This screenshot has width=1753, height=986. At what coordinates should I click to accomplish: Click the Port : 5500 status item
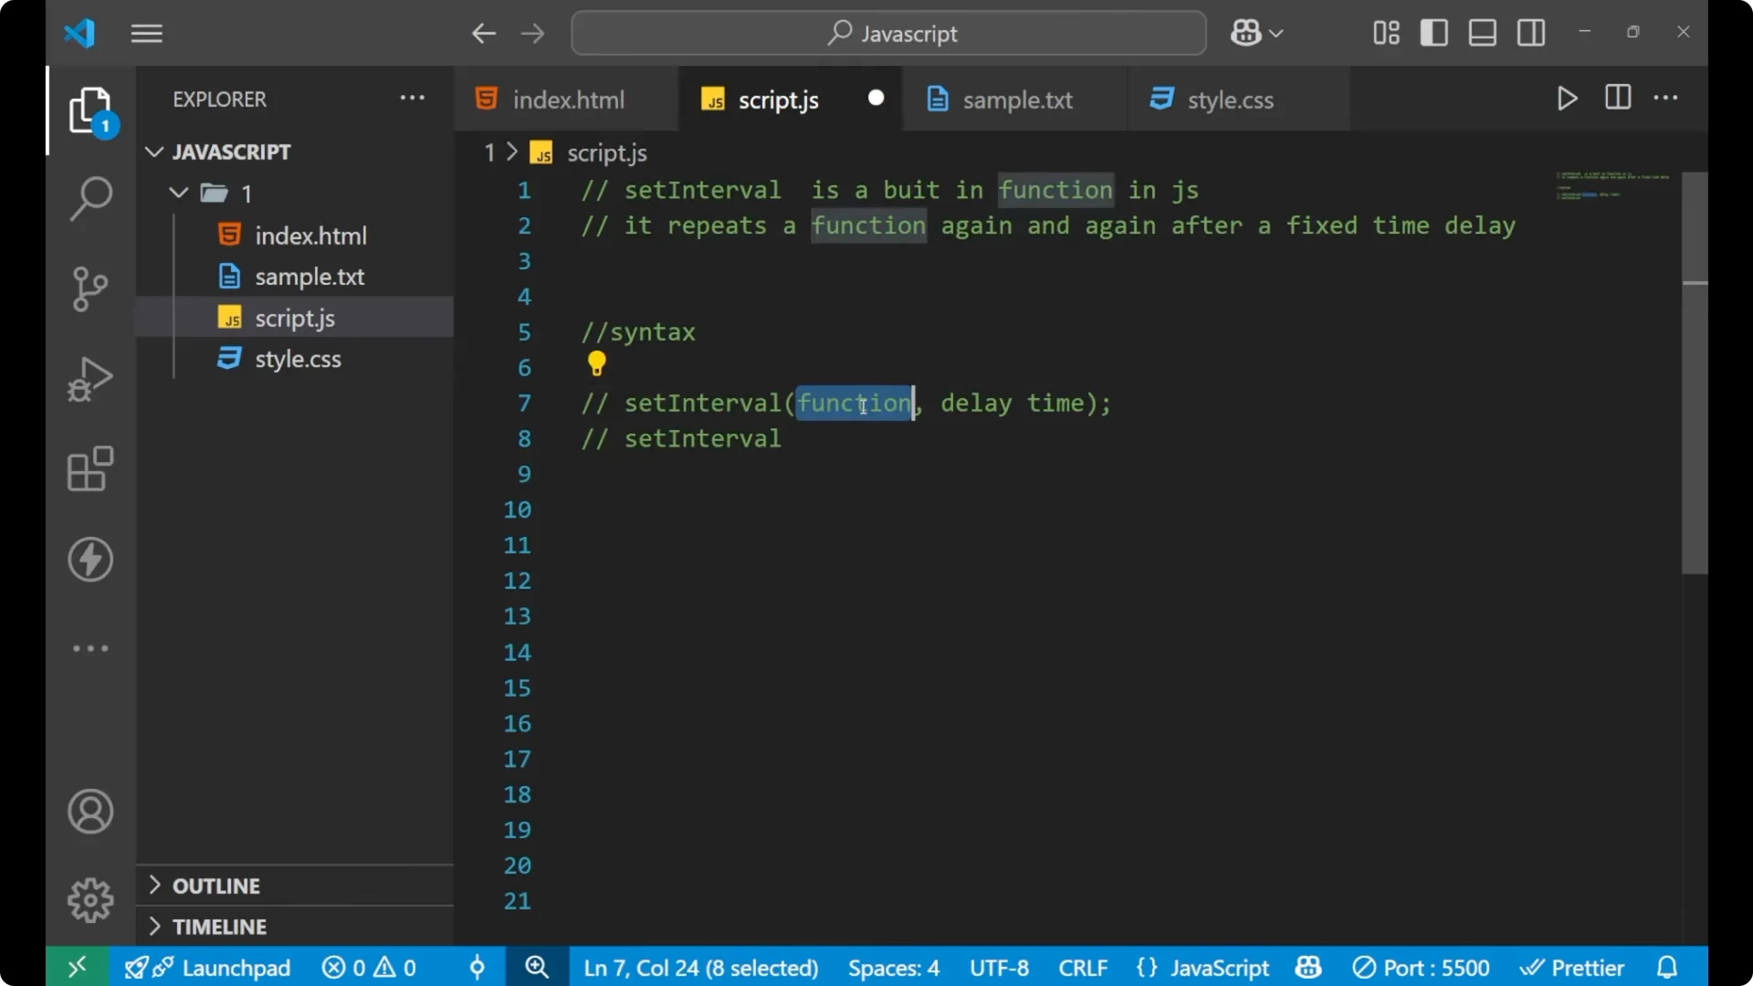tap(1422, 967)
